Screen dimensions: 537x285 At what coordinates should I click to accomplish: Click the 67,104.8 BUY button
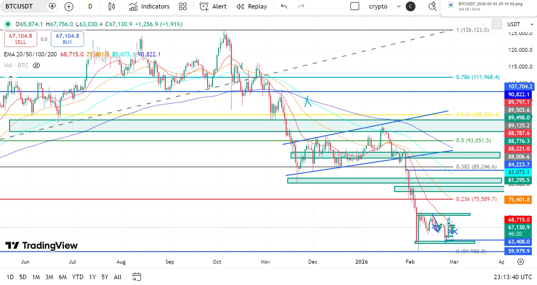[67, 39]
